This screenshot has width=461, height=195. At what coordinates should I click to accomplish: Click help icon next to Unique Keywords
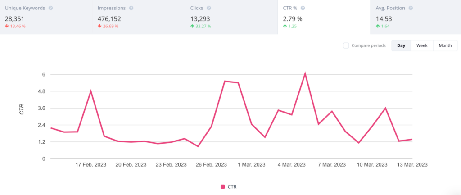coord(51,9)
